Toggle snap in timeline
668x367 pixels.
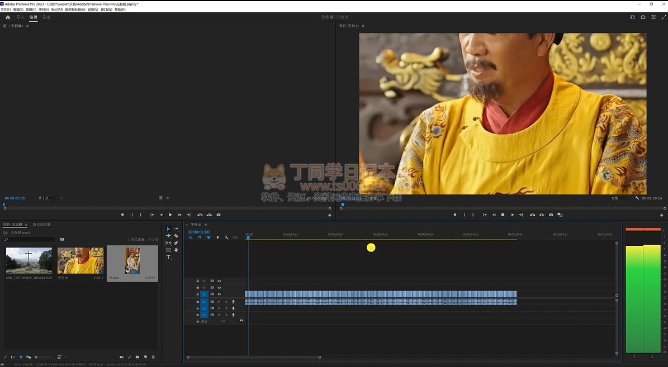(200, 237)
